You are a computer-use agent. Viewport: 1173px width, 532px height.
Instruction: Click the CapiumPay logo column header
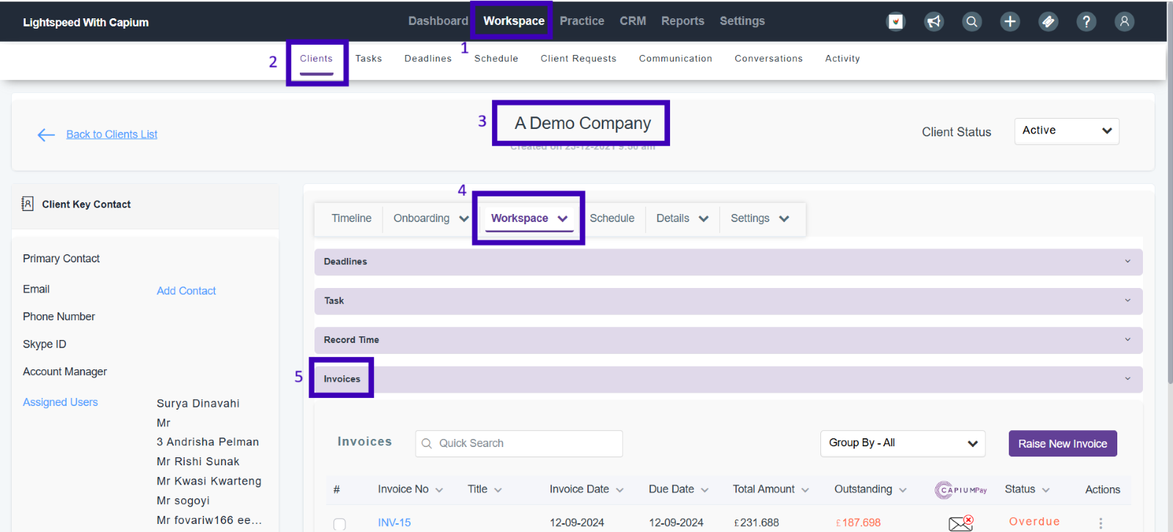pyautogui.click(x=960, y=490)
